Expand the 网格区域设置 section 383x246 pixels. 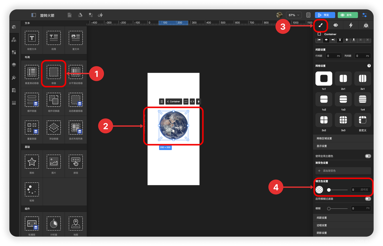tap(343, 138)
